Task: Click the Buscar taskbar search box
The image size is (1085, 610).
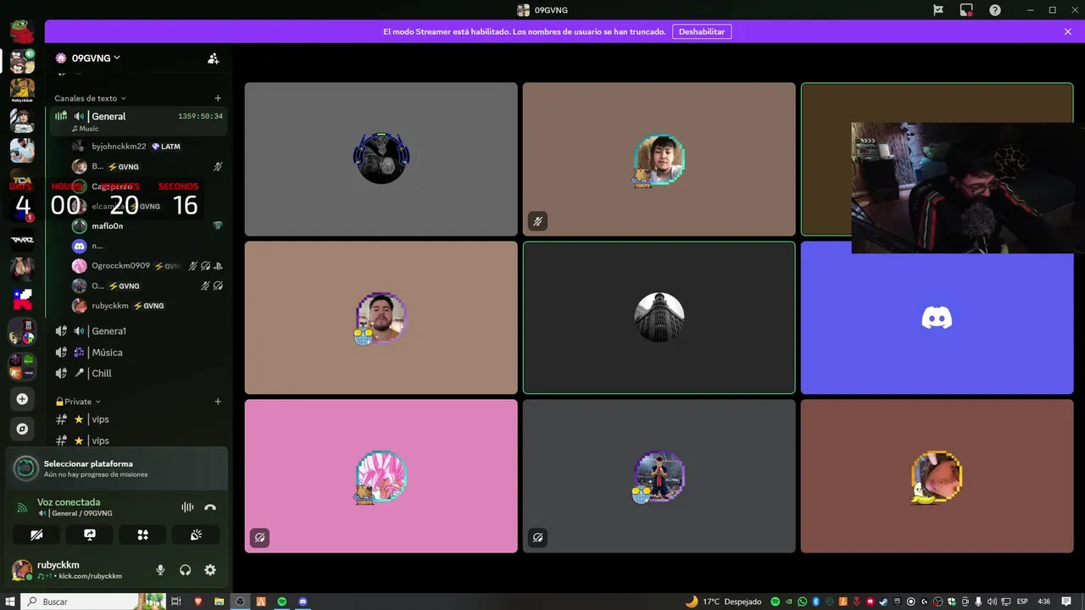Action: pyautogui.click(x=93, y=602)
